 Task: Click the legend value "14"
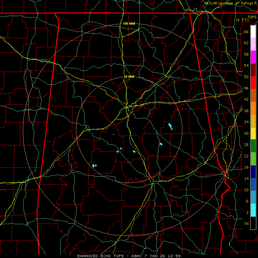click(x=246, y=179)
